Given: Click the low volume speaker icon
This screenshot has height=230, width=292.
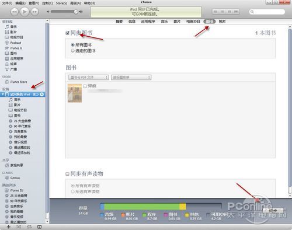Looking at the screenshot, I should (48, 12).
